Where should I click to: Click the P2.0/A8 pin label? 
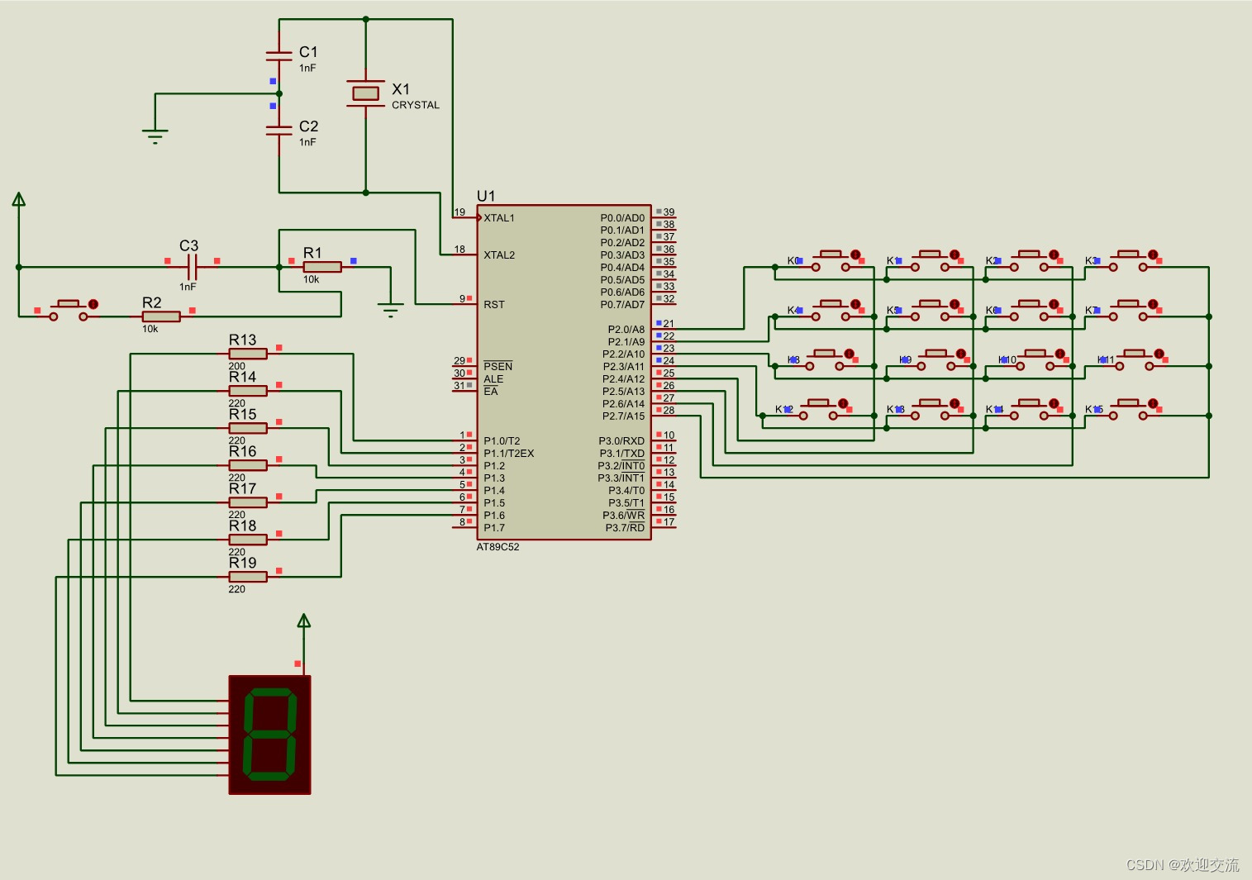pyautogui.click(x=626, y=330)
